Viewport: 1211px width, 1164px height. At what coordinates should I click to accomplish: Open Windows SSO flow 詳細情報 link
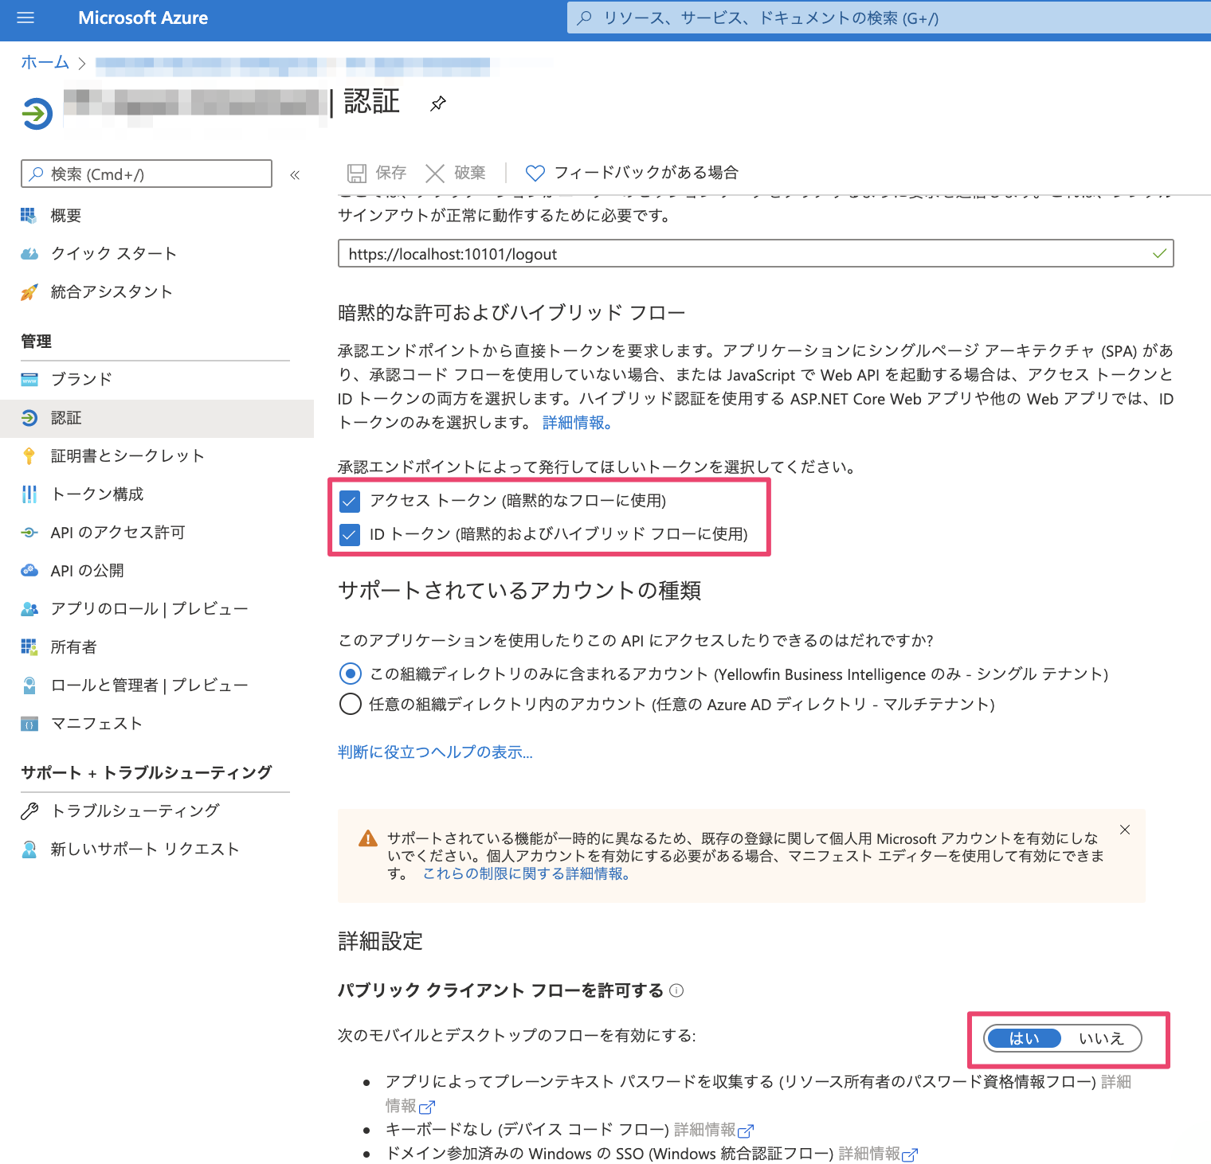pyautogui.click(x=878, y=1154)
